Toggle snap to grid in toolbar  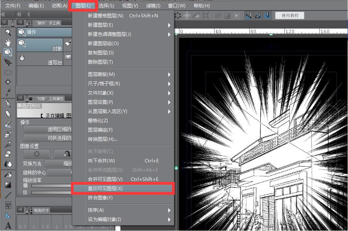[x=267, y=15]
